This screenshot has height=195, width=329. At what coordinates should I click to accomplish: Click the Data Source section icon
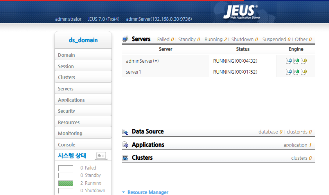[125, 132]
